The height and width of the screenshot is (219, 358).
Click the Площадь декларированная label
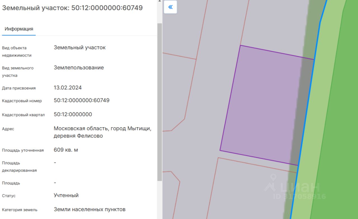19,167
